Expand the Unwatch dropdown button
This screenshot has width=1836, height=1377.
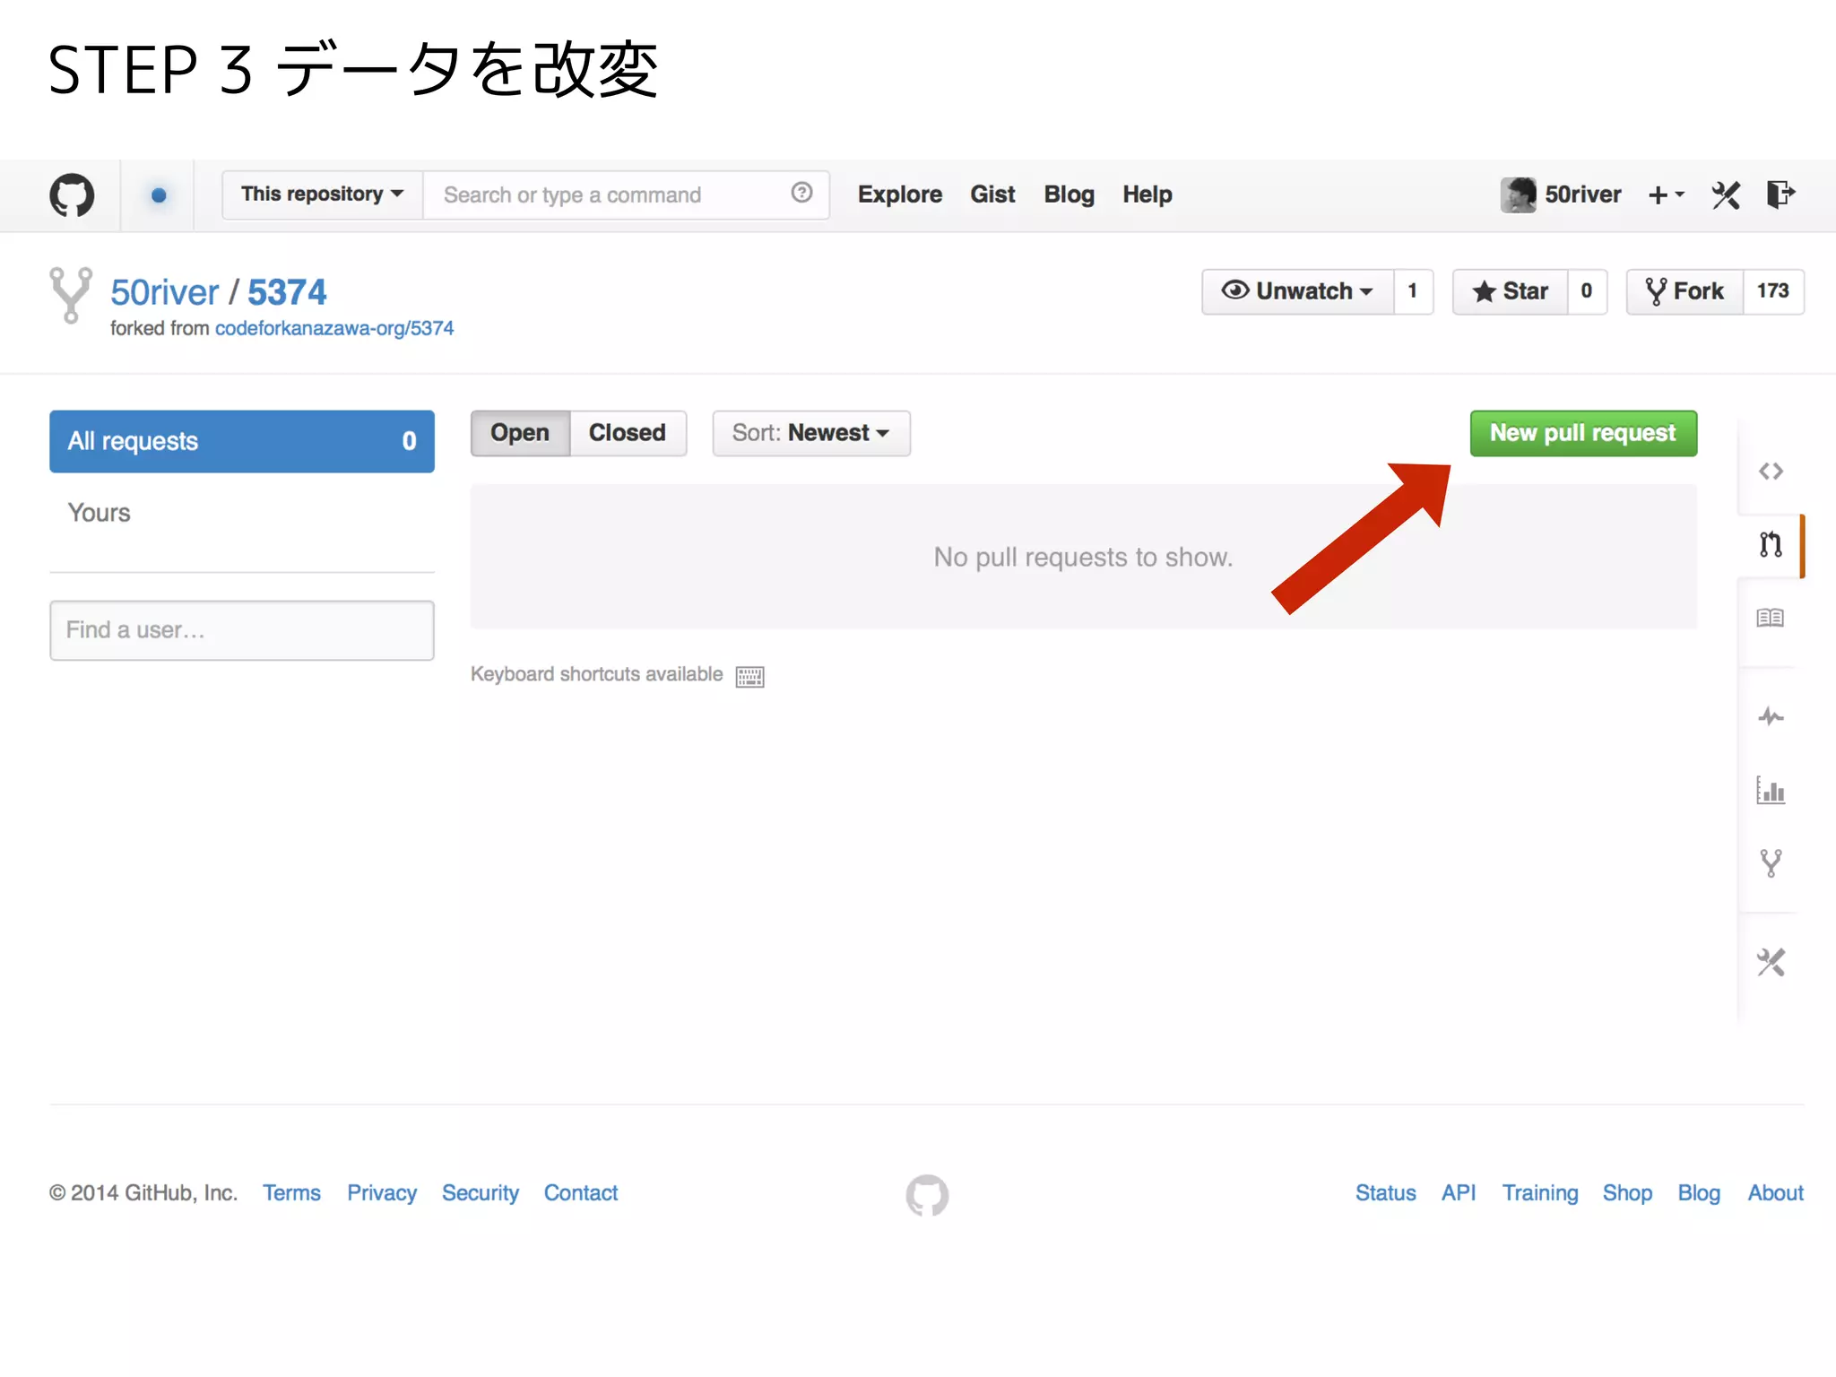1297,291
